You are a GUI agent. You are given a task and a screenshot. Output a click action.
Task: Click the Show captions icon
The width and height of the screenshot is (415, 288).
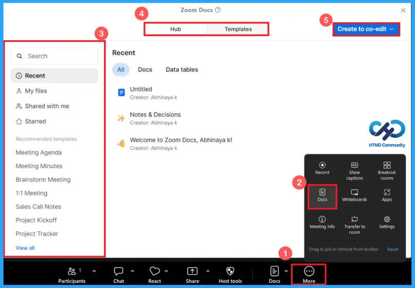coord(354,165)
